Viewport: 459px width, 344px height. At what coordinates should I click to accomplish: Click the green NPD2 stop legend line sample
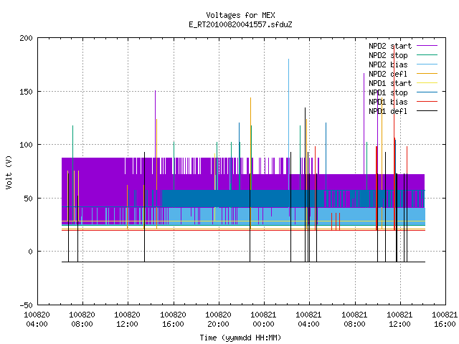click(427, 55)
